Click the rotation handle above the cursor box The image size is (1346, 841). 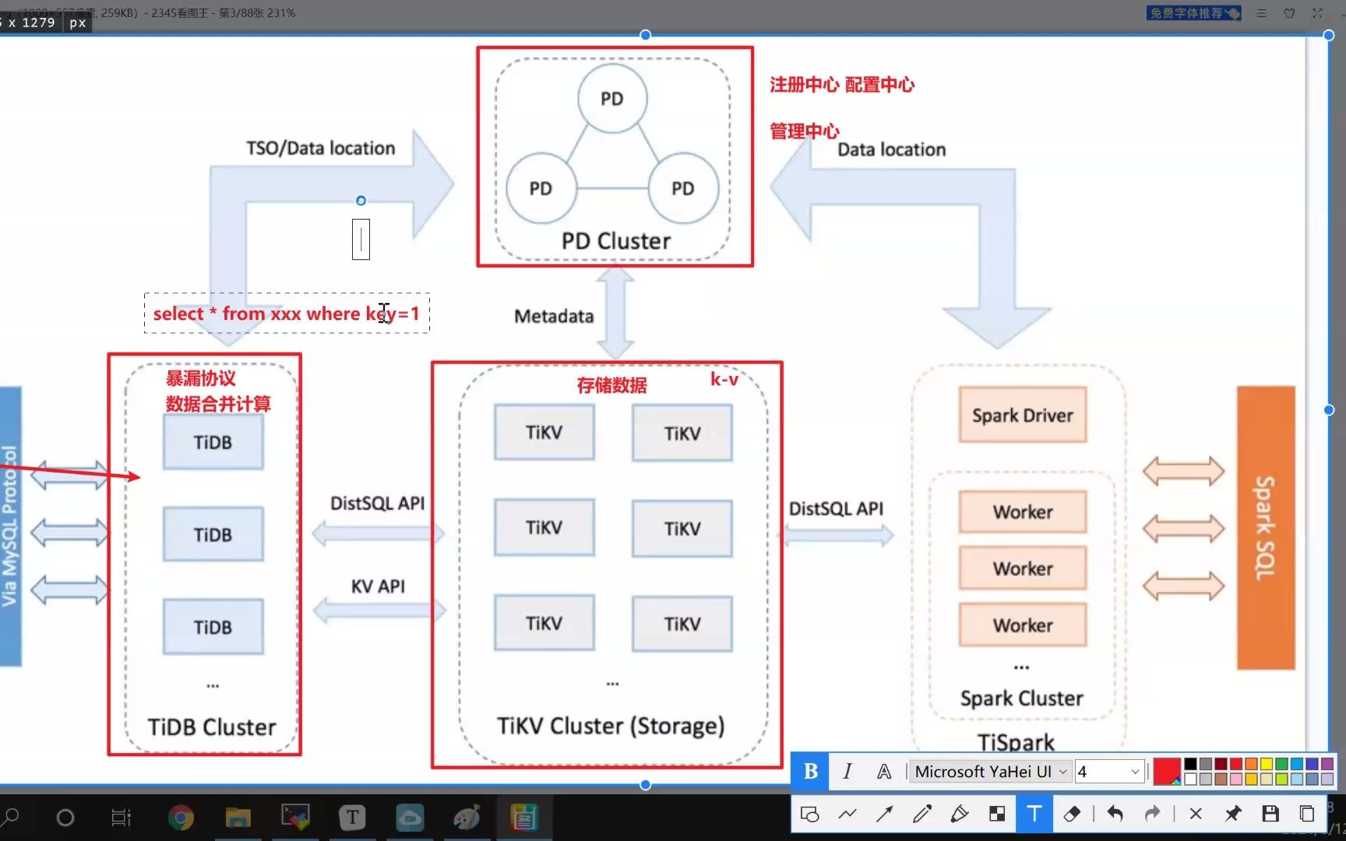tap(361, 200)
